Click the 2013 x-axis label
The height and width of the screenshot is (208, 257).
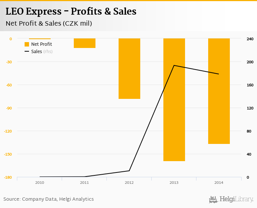[x=174, y=182]
